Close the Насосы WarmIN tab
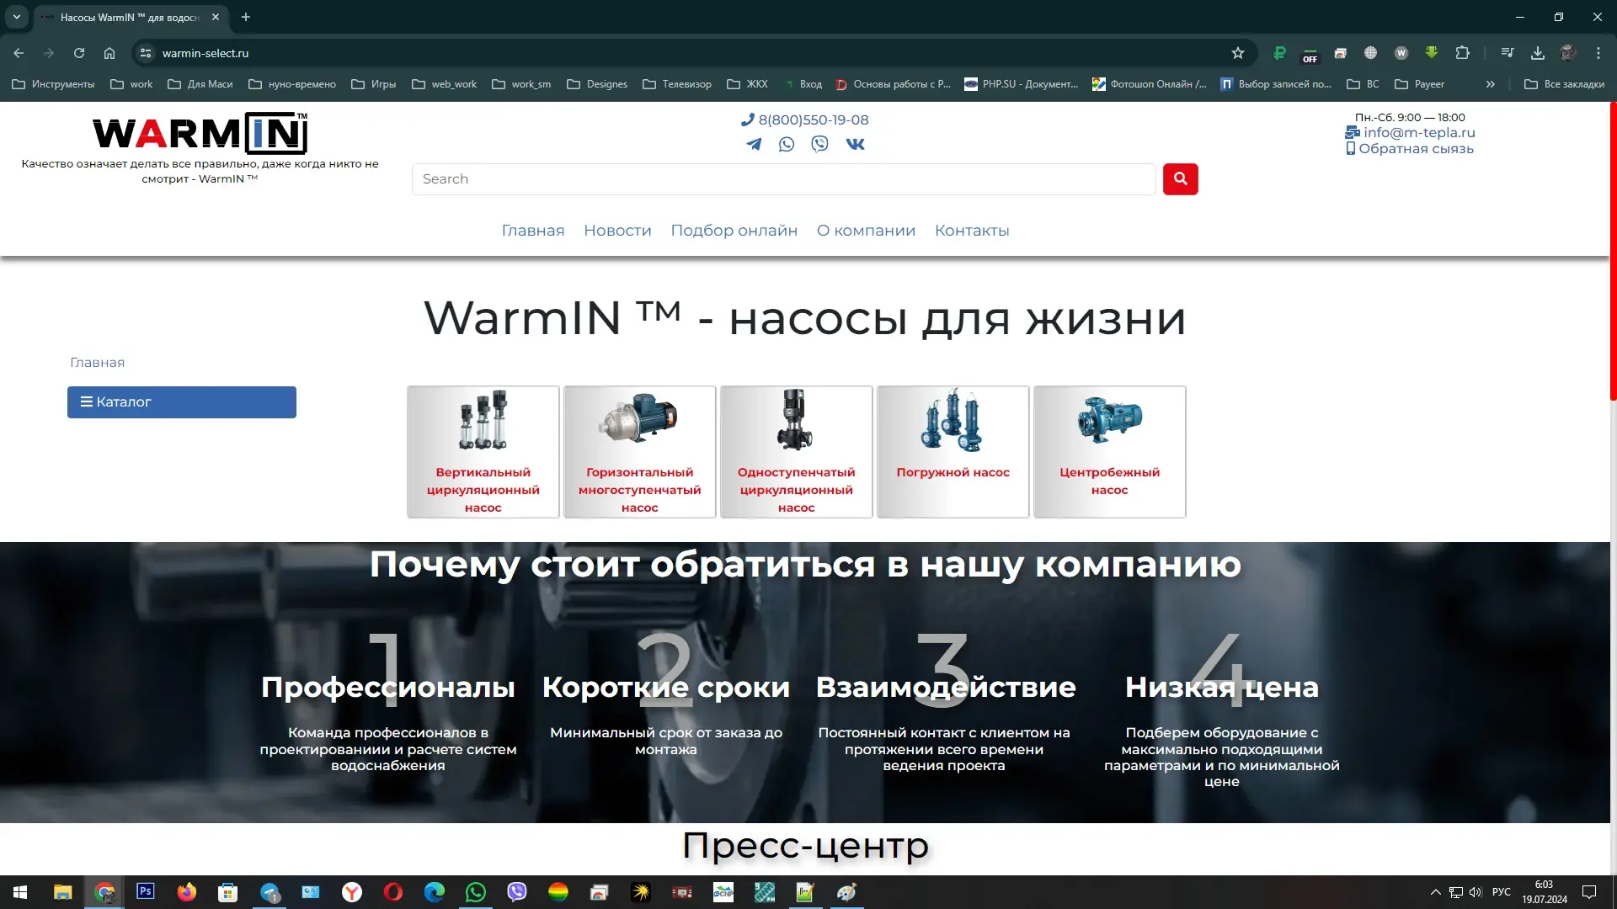The width and height of the screenshot is (1617, 909). (216, 17)
